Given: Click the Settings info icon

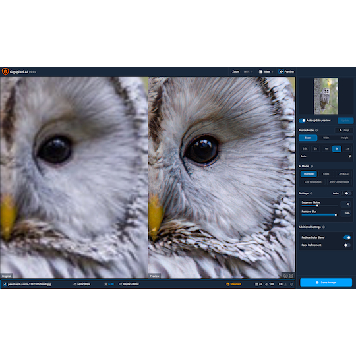Looking at the screenshot, I should [311, 193].
